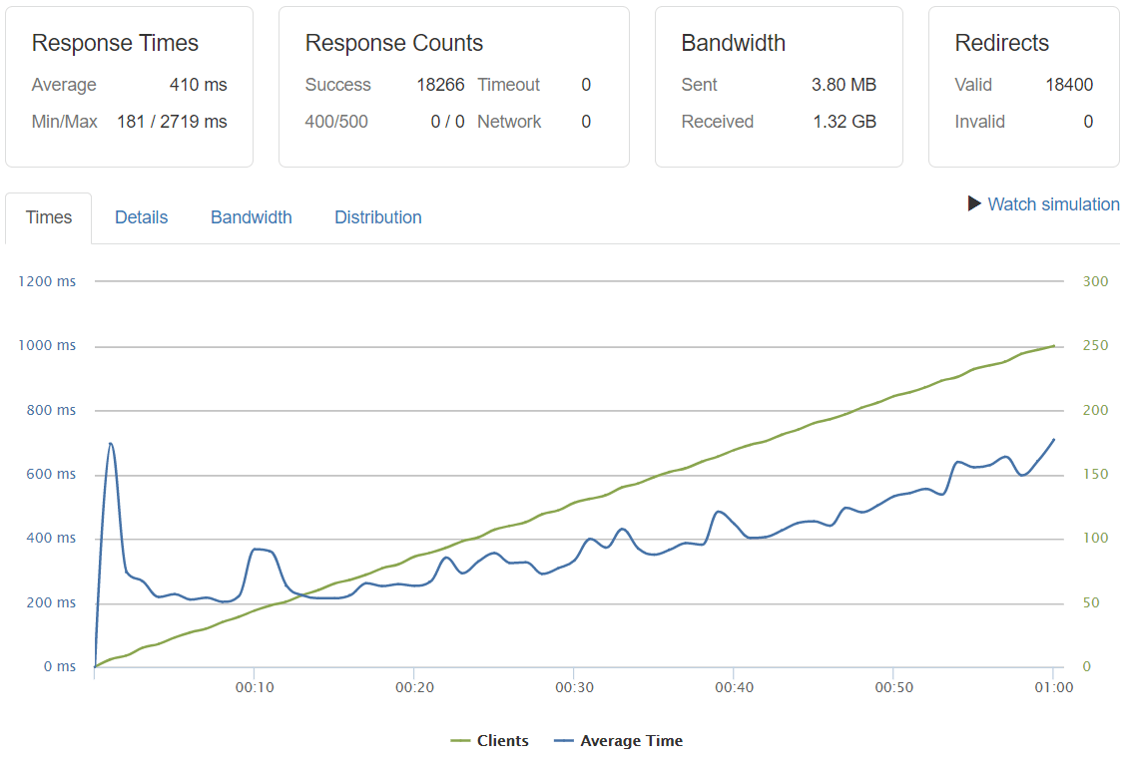
Task: Click the 00:30 marker on the time axis
Action: tap(573, 688)
